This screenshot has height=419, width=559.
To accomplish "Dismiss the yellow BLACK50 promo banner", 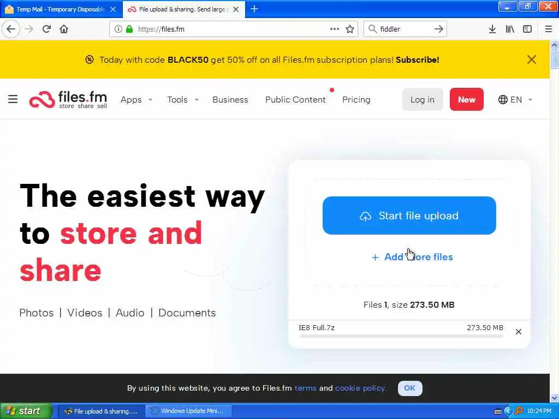I will coord(532,59).
